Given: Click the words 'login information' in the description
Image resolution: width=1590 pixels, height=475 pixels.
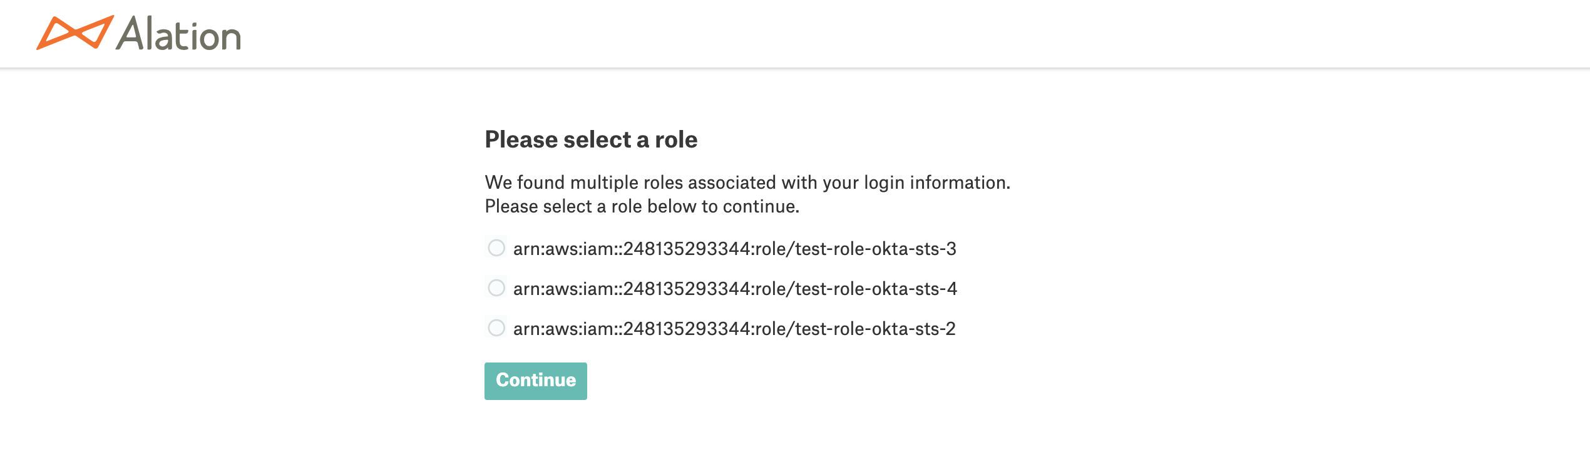Looking at the screenshot, I should coord(937,182).
